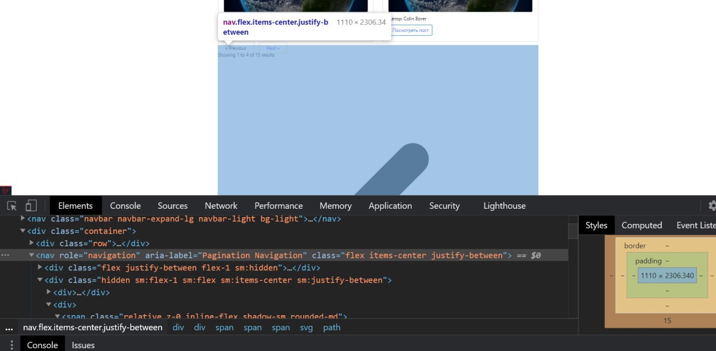Viewport: 716px width, 351px height.
Task: Click the path breadcrumb item
Action: pos(331,327)
